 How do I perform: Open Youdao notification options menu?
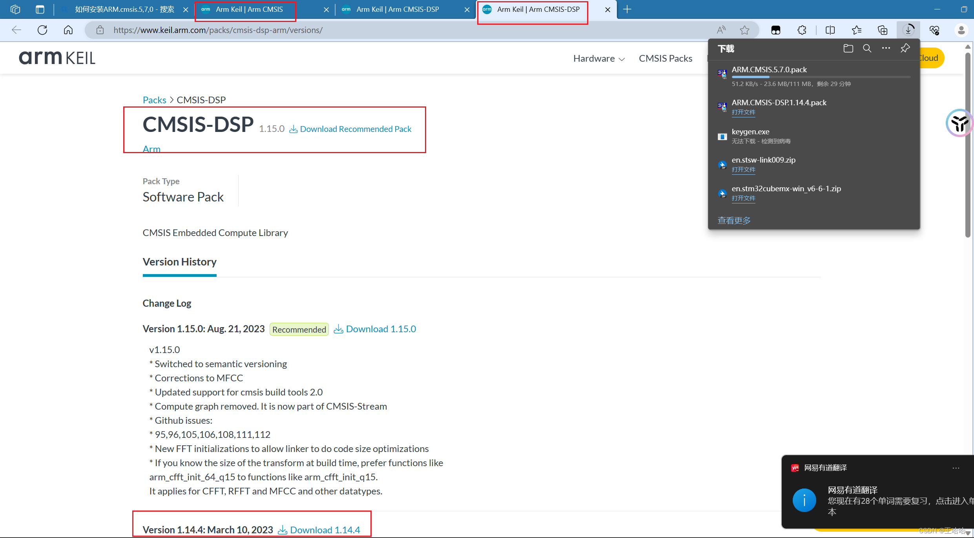point(956,468)
